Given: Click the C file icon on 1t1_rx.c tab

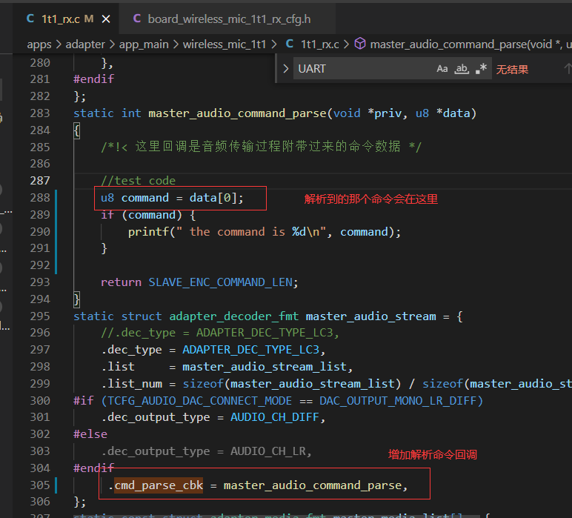Looking at the screenshot, I should [x=30, y=19].
